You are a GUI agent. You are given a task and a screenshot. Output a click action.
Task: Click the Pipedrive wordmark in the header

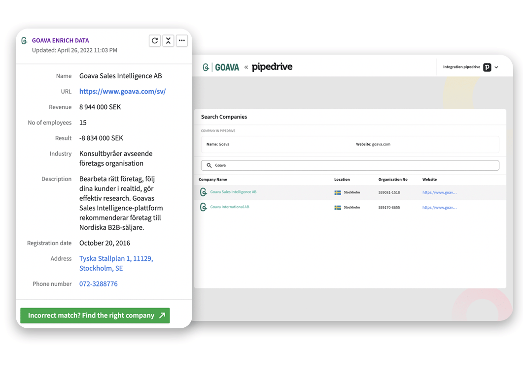coord(272,66)
